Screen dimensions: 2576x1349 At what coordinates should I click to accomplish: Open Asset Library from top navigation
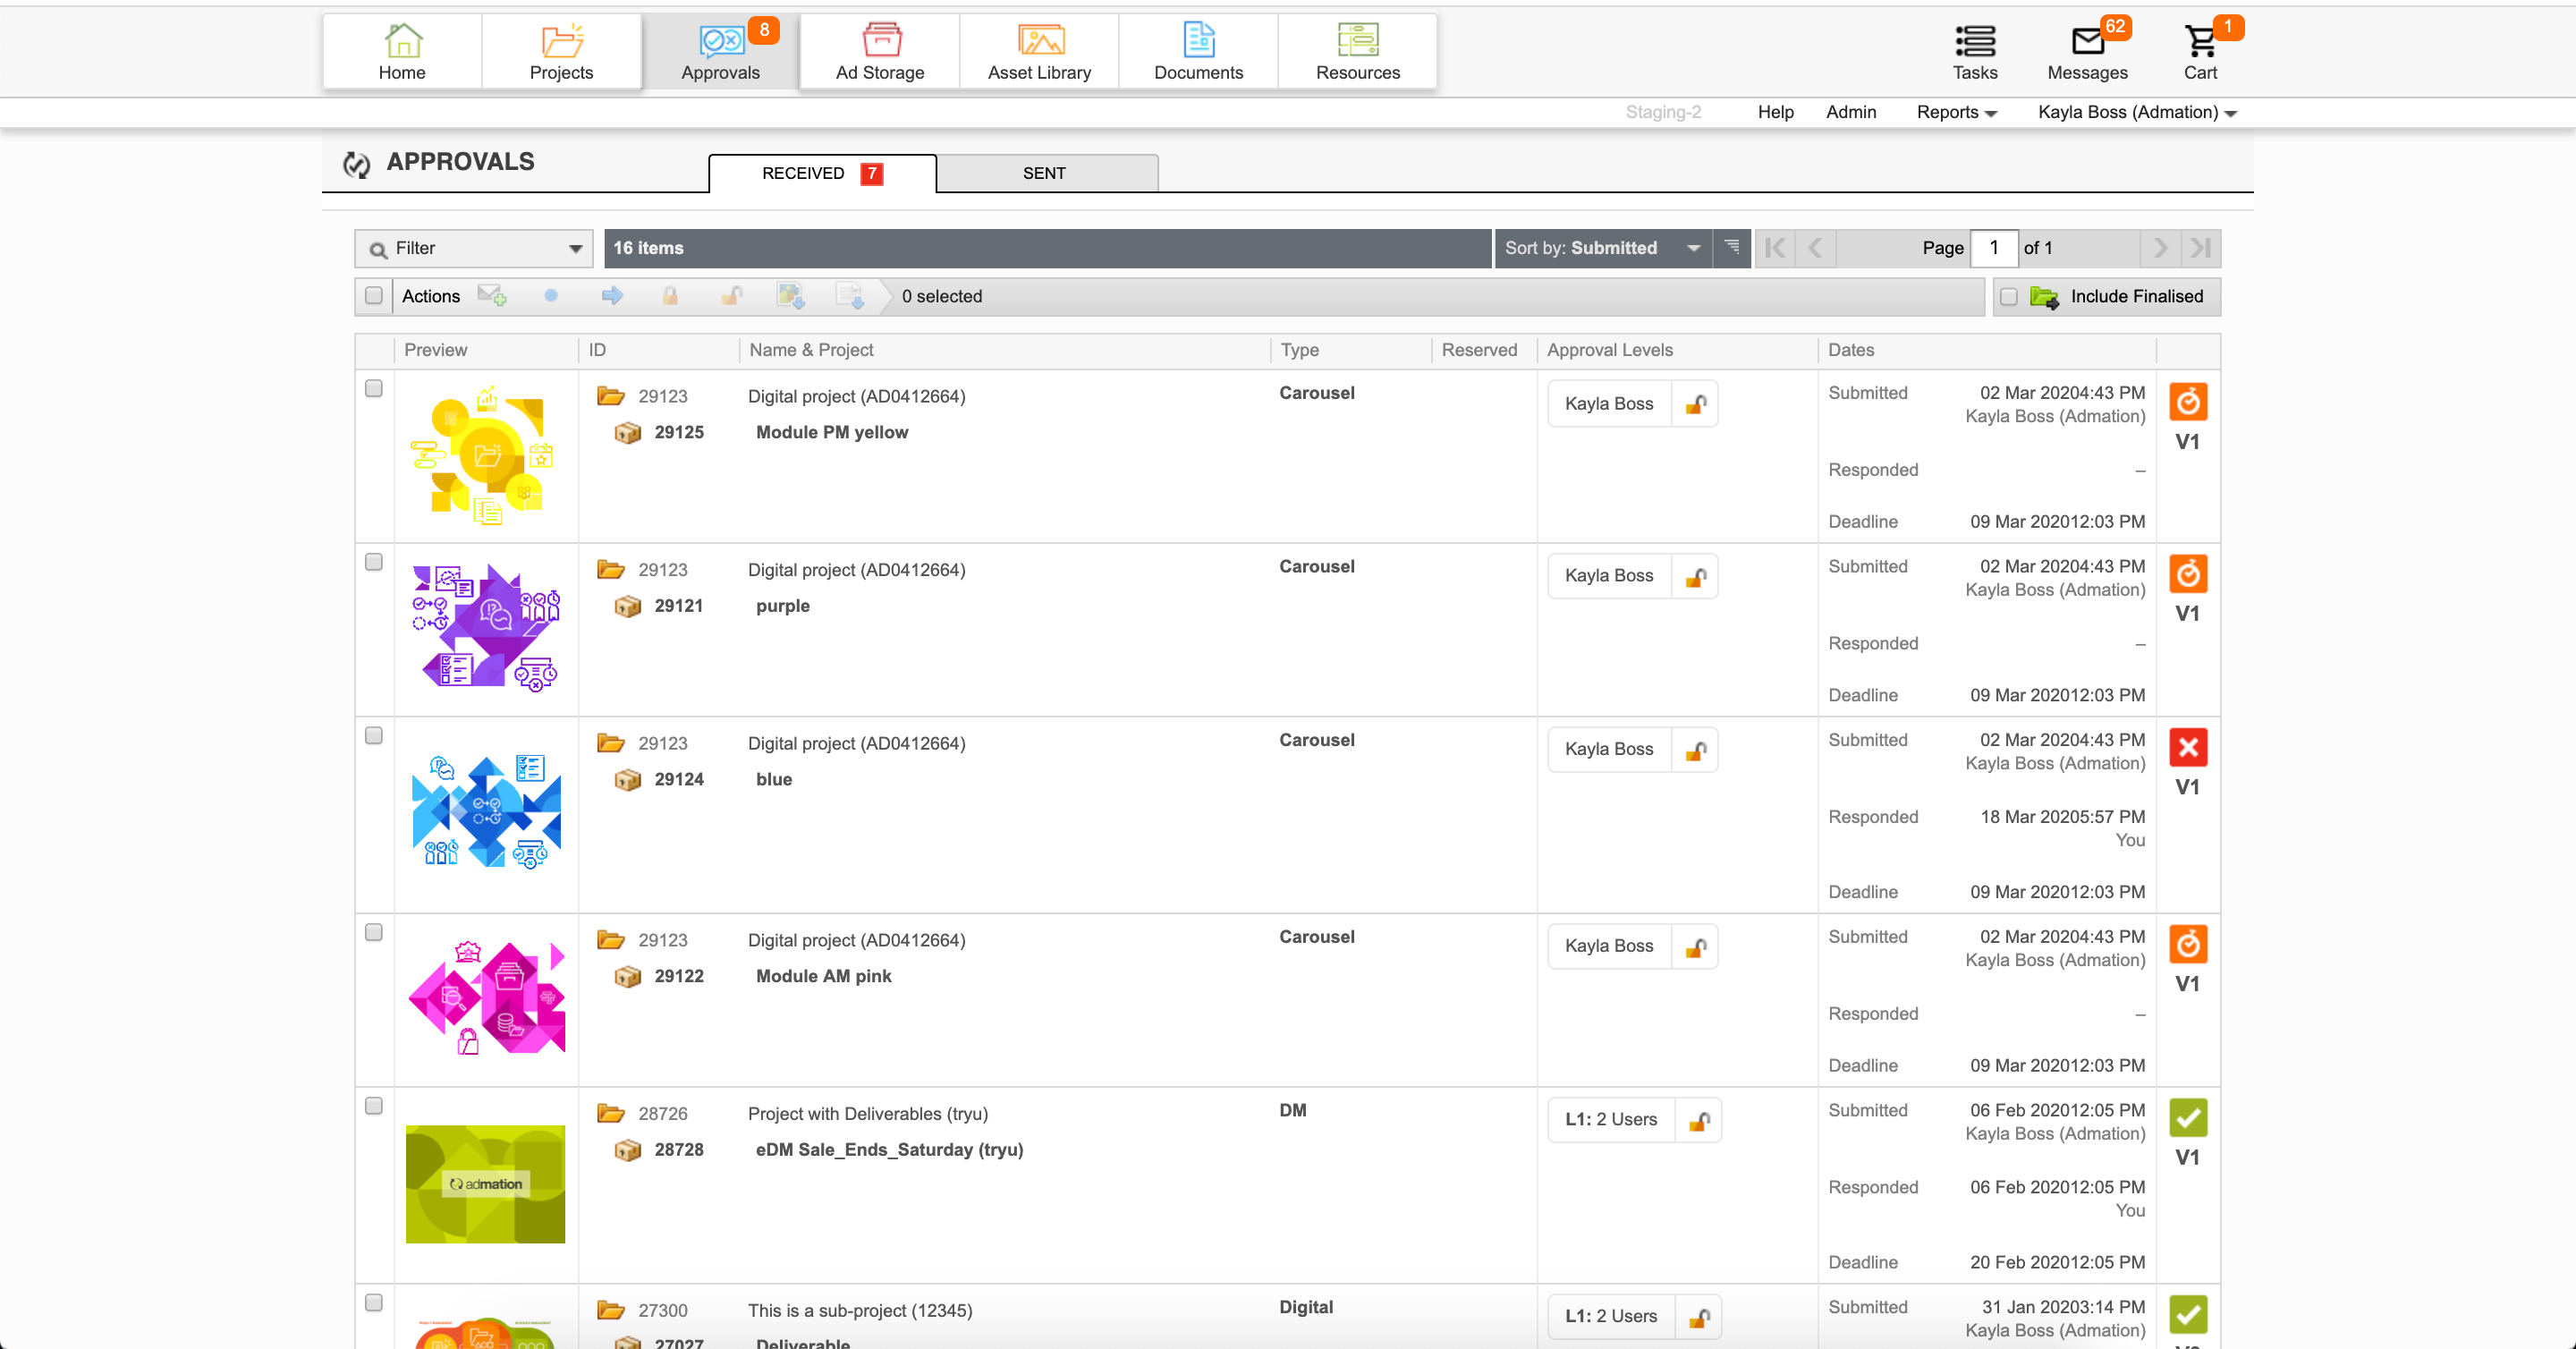[1039, 51]
